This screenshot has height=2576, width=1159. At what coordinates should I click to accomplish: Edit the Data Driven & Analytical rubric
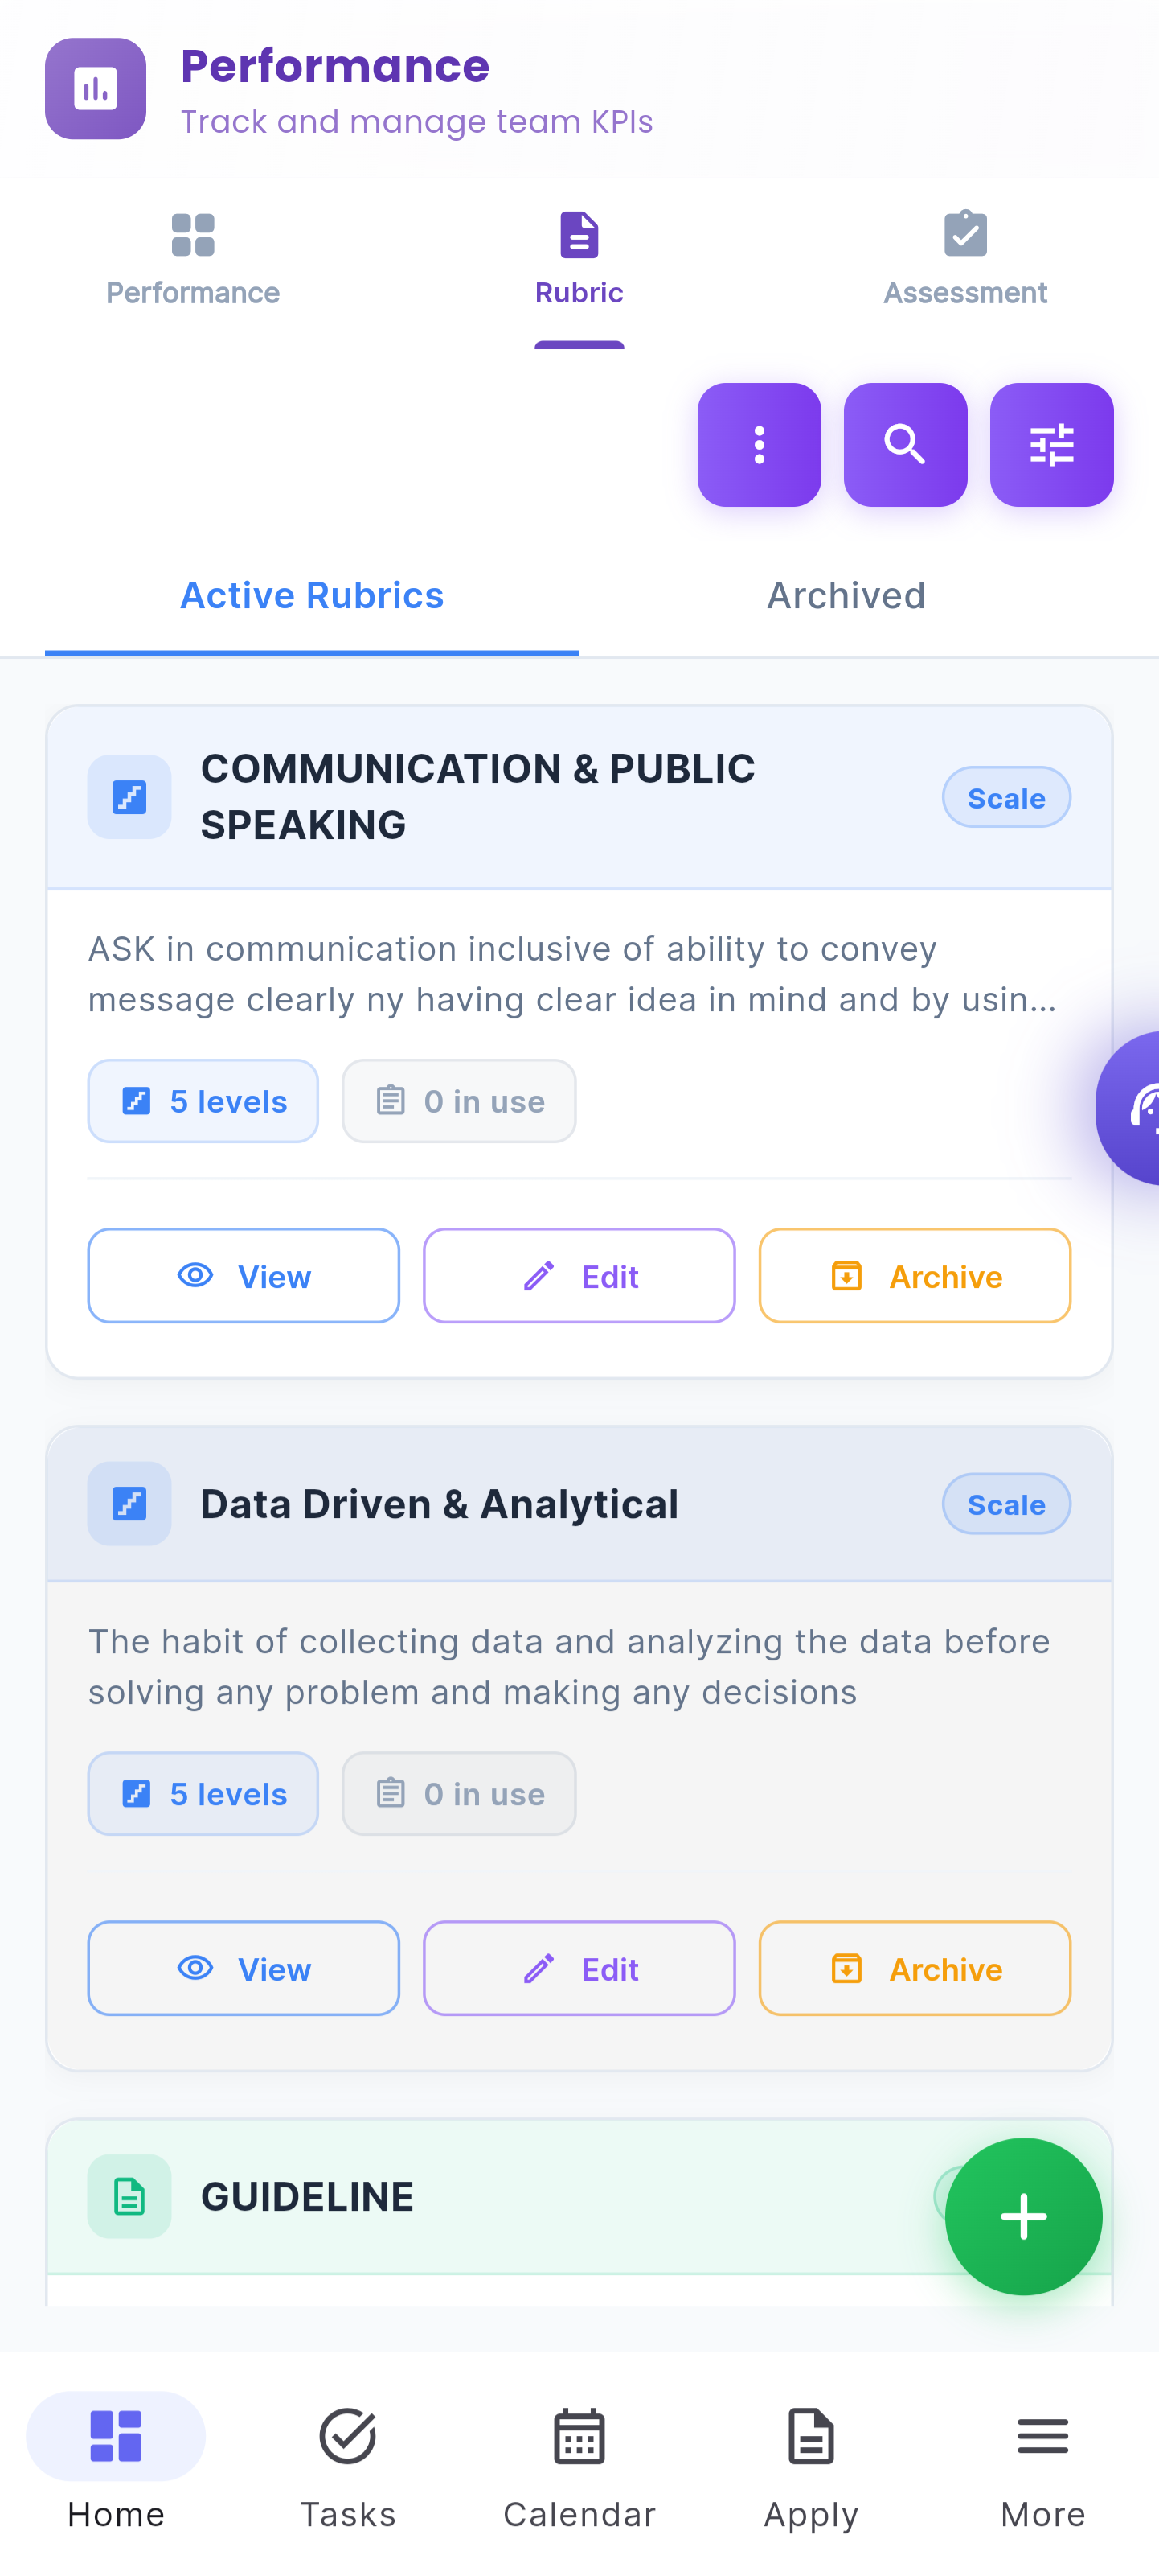[x=579, y=1968]
